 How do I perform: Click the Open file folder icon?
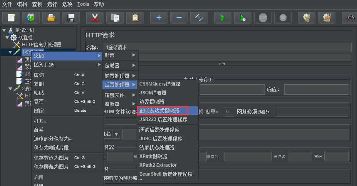pyautogui.click(x=51, y=18)
